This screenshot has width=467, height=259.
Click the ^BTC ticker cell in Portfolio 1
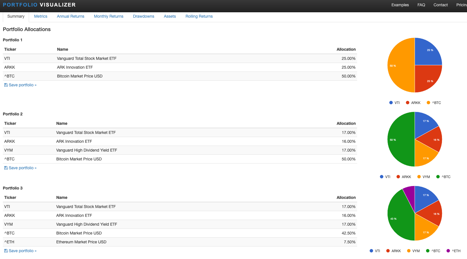9,76
